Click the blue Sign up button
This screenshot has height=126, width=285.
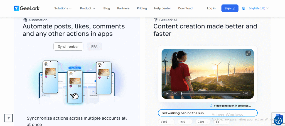(x=230, y=8)
